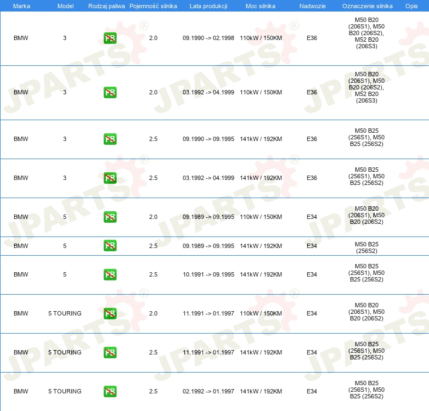Select the Pojemność silnika column header
The height and width of the screenshot is (411, 429).
(x=153, y=6)
